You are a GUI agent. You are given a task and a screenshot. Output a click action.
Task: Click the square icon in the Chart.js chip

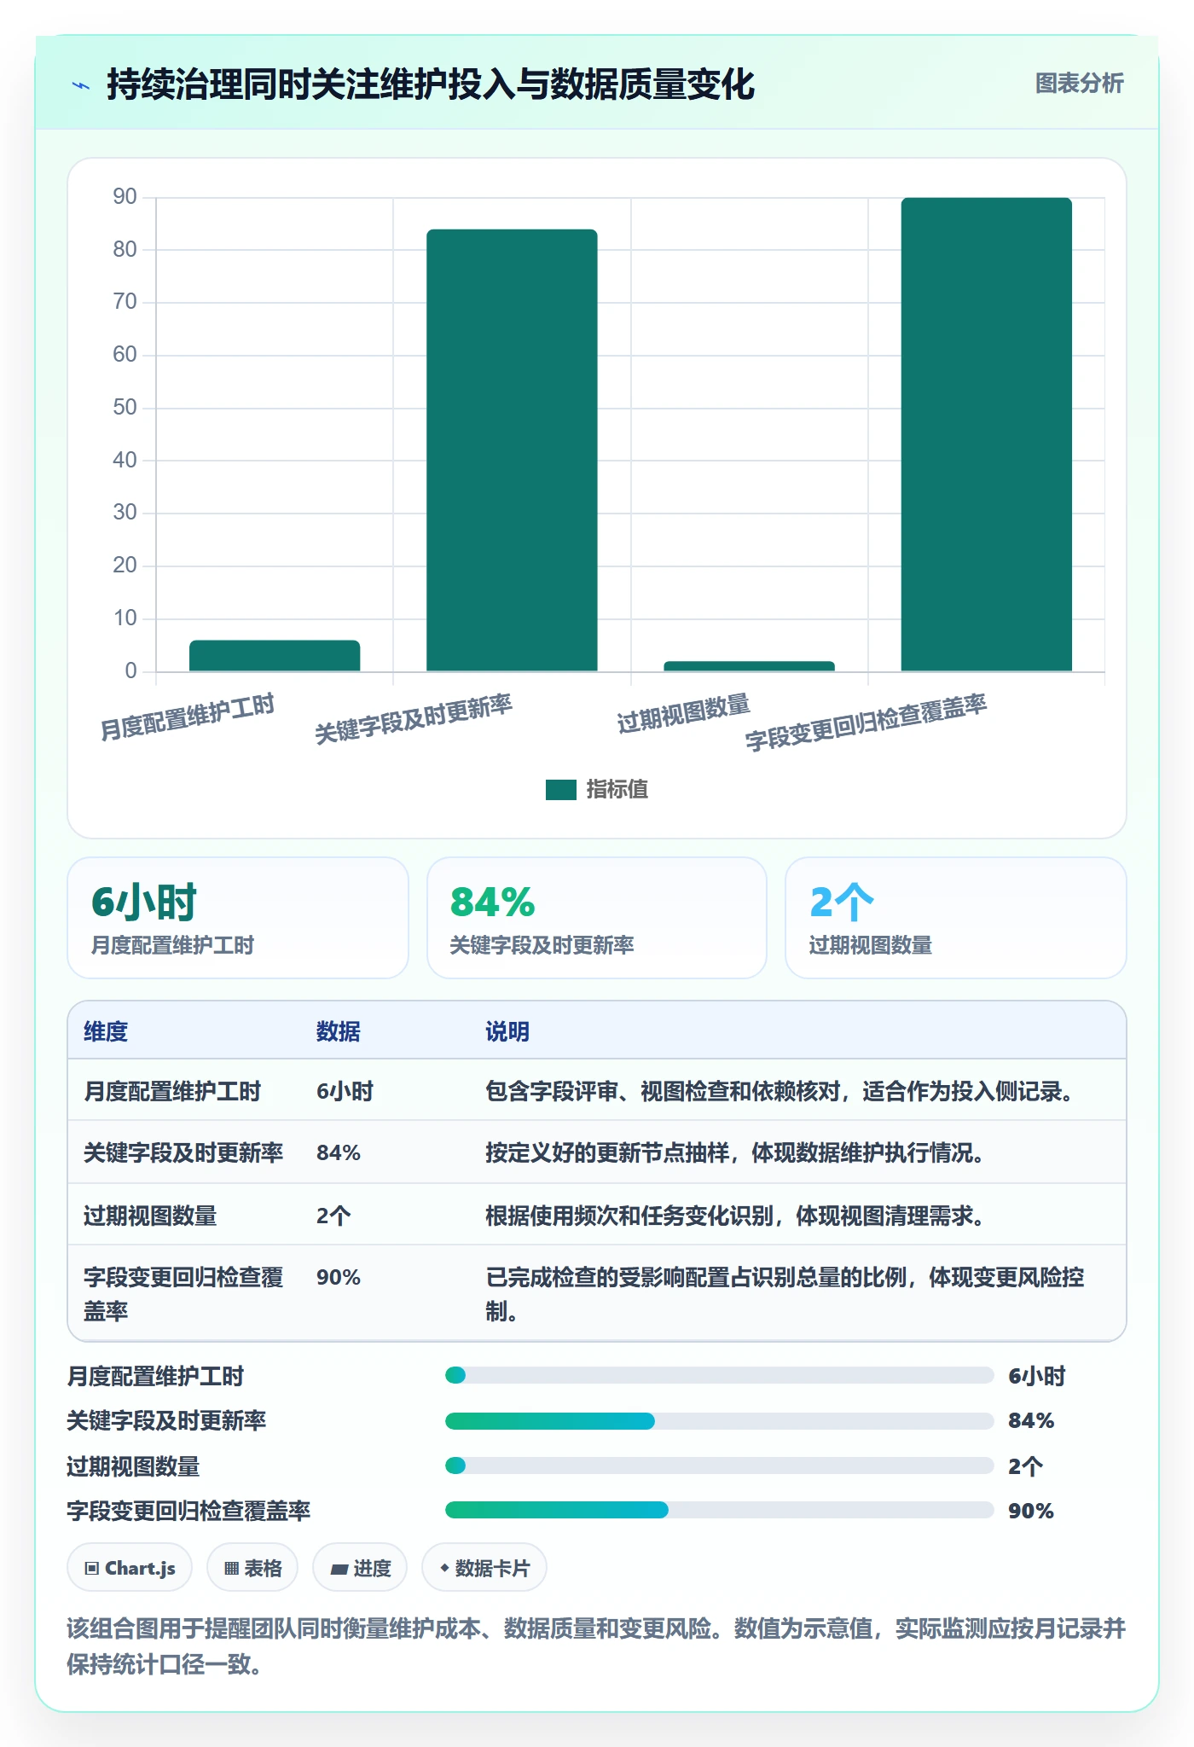[x=92, y=1568]
